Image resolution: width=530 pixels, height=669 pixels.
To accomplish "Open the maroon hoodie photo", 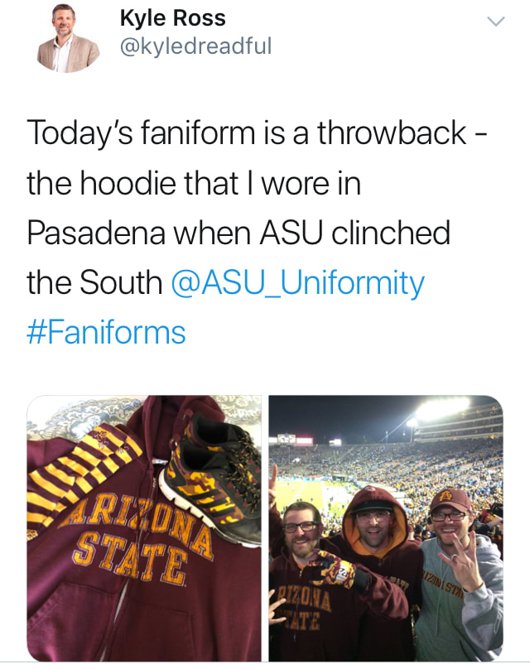I will [144, 528].
